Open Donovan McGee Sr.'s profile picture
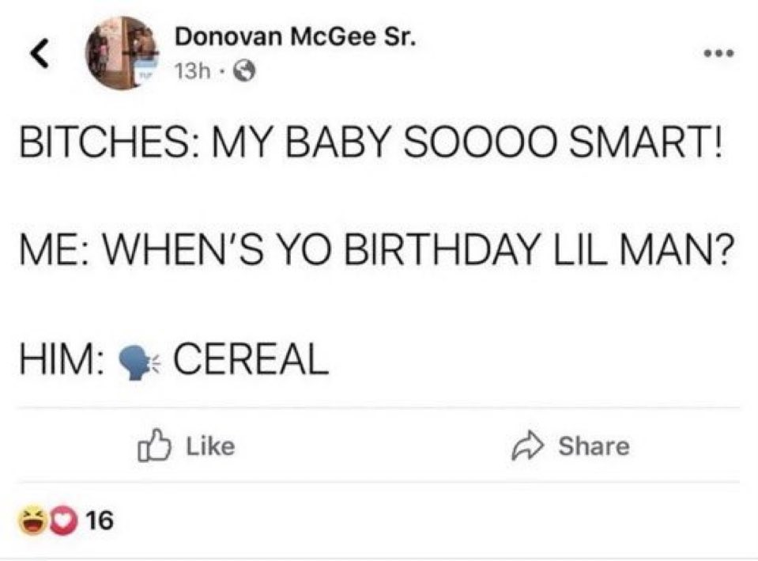The height and width of the screenshot is (561, 758). (121, 53)
